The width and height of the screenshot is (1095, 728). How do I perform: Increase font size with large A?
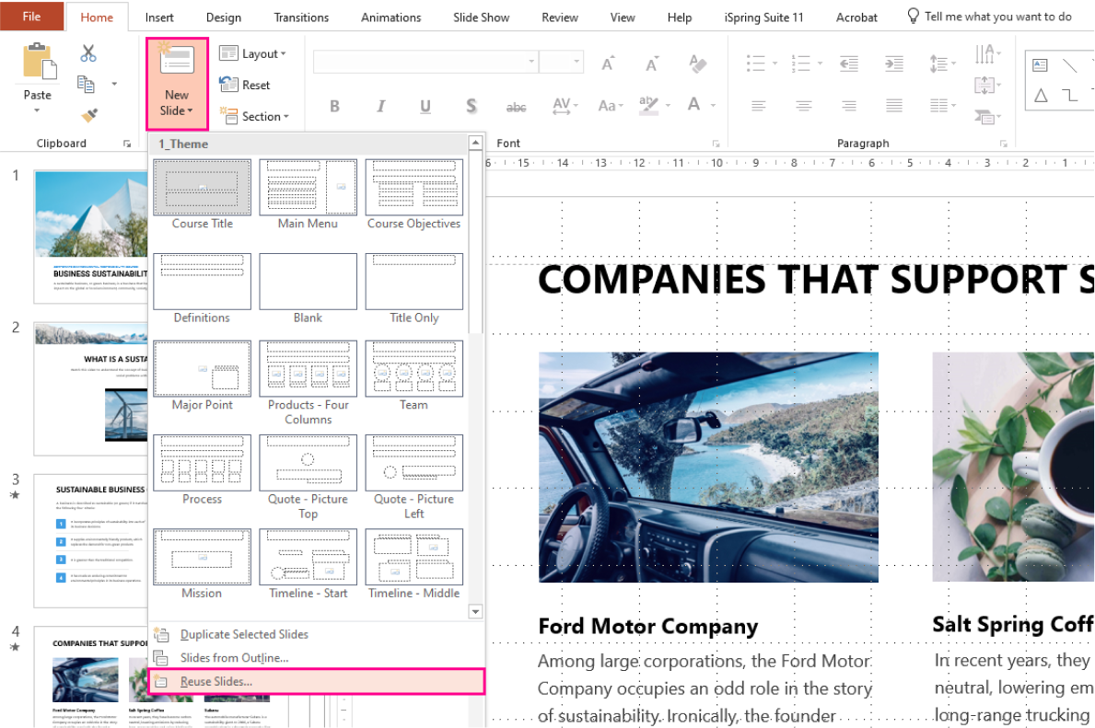coord(608,64)
